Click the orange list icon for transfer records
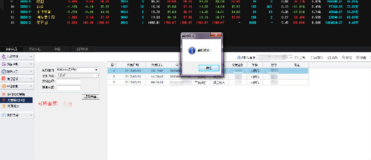The height and width of the screenshot is (160, 371). 4,106
